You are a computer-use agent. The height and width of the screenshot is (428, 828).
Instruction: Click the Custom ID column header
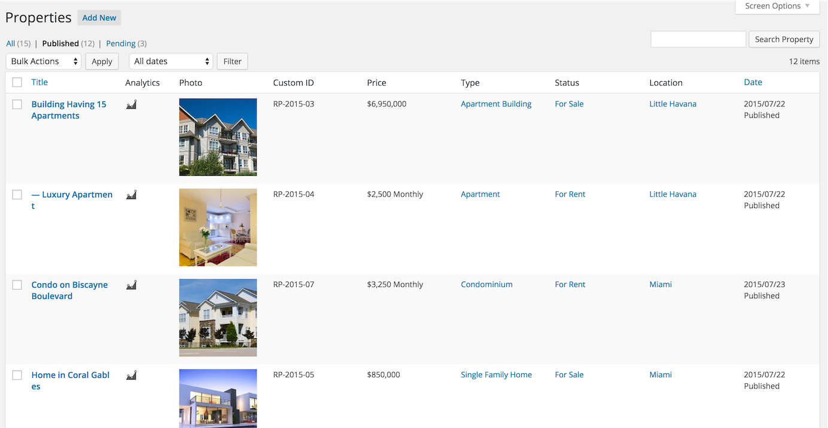point(293,83)
